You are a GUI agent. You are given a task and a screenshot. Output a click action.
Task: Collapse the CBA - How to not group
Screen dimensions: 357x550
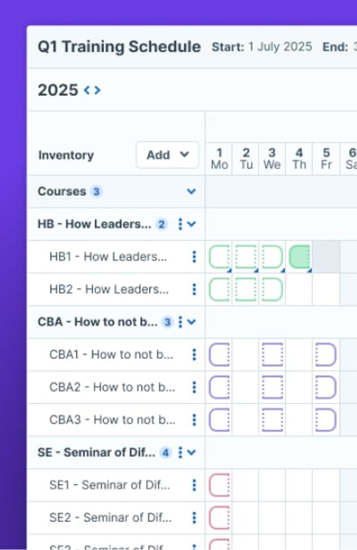point(191,322)
